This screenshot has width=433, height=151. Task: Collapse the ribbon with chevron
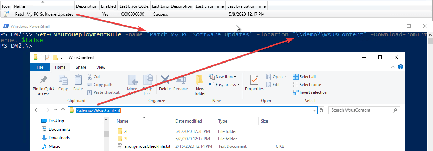click(393, 67)
